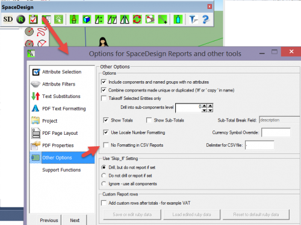This screenshot has width=301, height=225.
Task: Click the blue pushpin T icon
Action: [193, 19]
